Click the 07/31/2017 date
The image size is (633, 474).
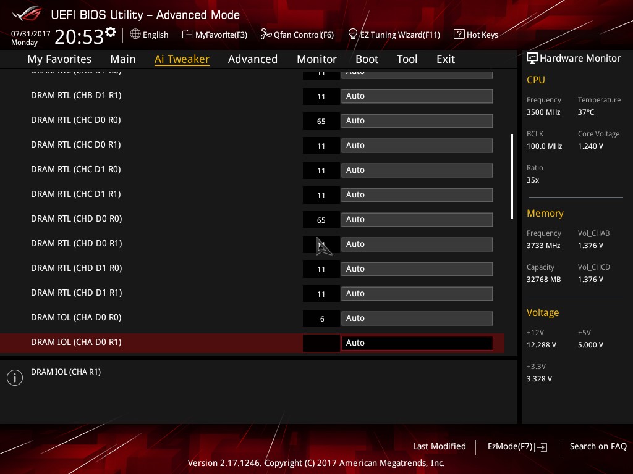pos(31,34)
